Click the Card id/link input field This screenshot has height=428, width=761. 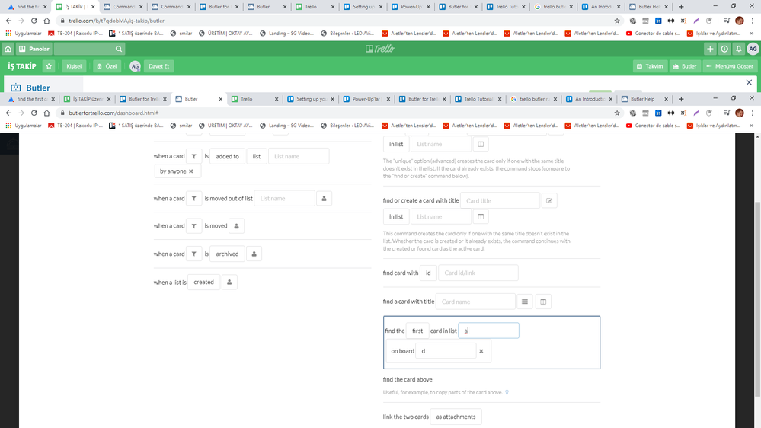(478, 273)
